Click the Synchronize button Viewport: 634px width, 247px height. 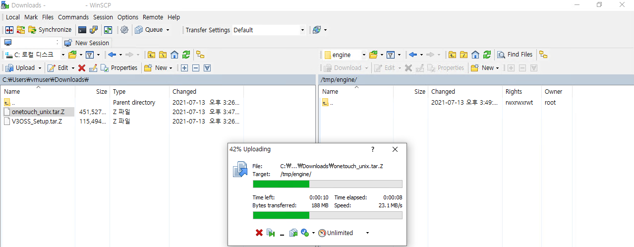(50, 30)
